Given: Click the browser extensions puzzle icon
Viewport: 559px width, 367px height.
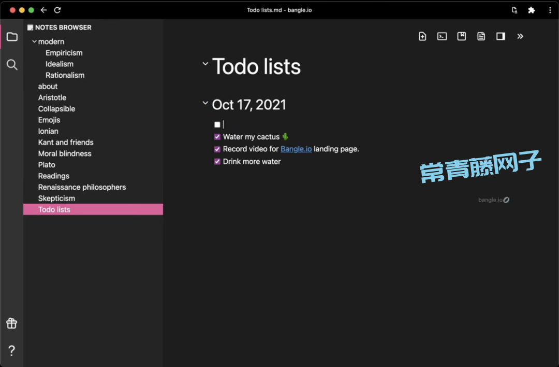Looking at the screenshot, I should point(531,10).
